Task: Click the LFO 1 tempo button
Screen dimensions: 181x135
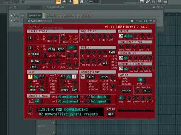Action: 32,90
